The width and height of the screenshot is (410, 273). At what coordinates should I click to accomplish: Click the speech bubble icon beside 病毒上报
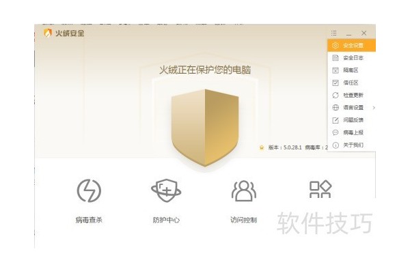pos(336,132)
